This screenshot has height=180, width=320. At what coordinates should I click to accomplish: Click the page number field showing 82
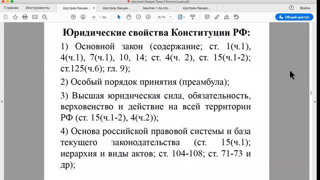[94, 17]
